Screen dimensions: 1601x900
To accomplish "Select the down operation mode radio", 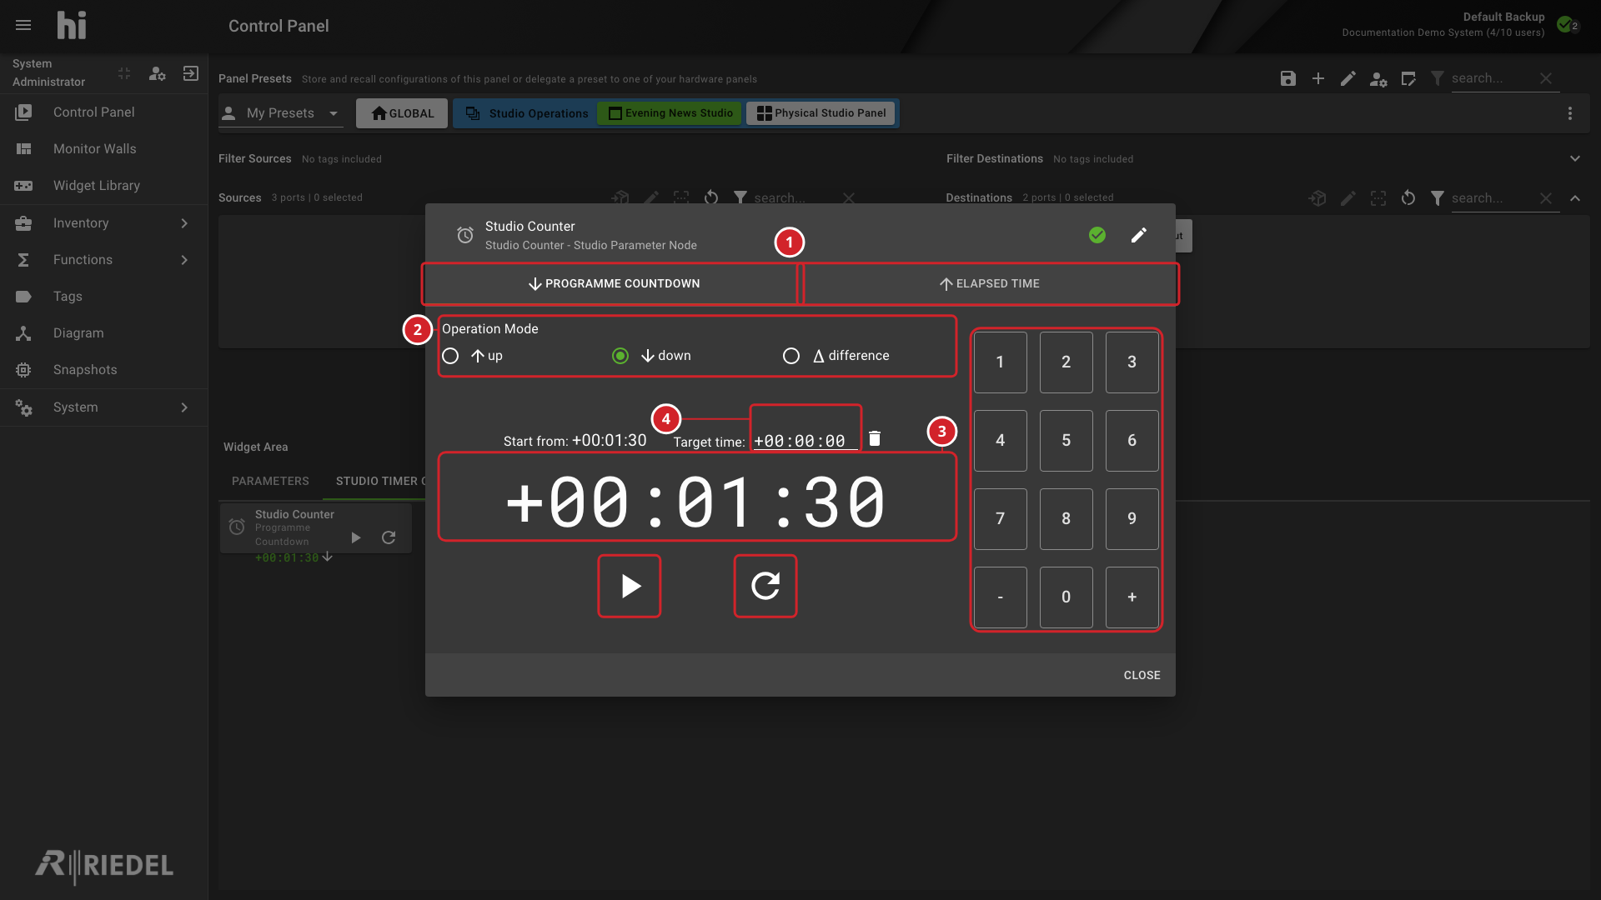I will click(x=620, y=356).
